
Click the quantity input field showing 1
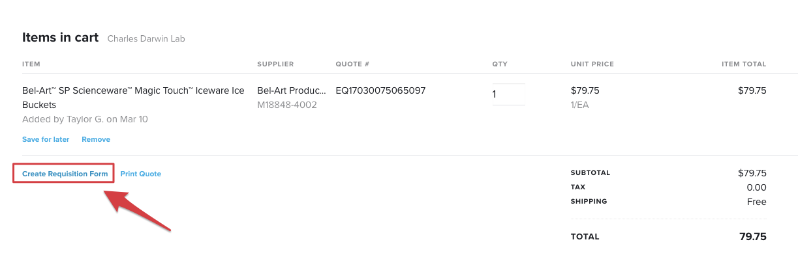pos(508,94)
